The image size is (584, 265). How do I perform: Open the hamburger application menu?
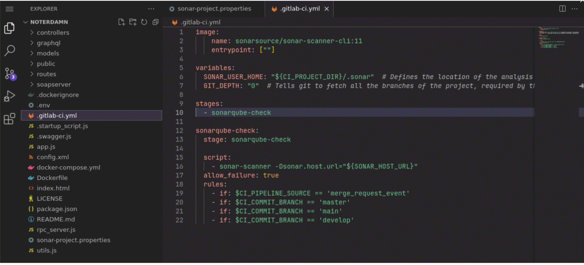[10, 9]
